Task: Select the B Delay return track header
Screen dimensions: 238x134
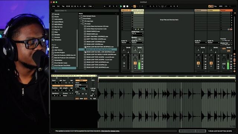Action: (x=213, y=10)
